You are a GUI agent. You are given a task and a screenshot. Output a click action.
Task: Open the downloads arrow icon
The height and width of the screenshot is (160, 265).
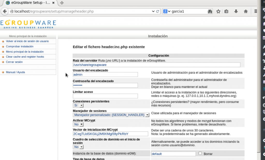pyautogui.click(x=236, y=11)
